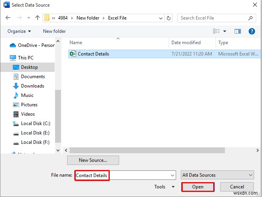This screenshot has width=262, height=197.
Task: Open the Tools dropdown menu
Action: [164, 186]
